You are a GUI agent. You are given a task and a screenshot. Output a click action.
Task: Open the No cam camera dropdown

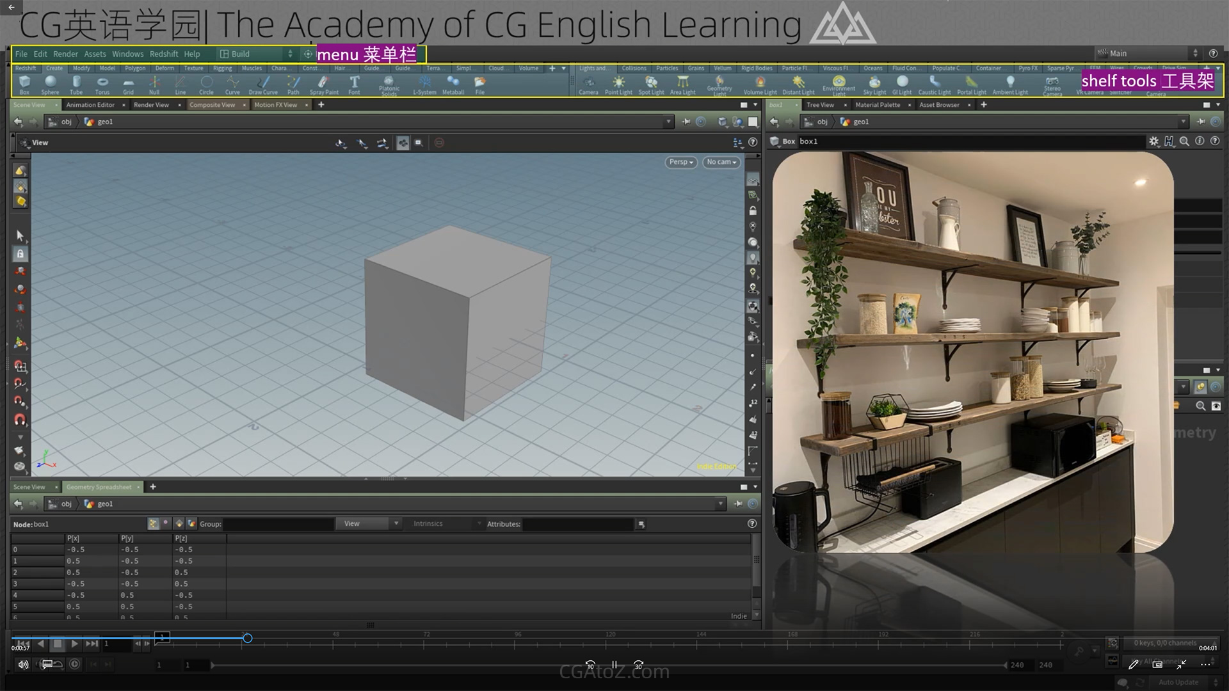(x=721, y=163)
